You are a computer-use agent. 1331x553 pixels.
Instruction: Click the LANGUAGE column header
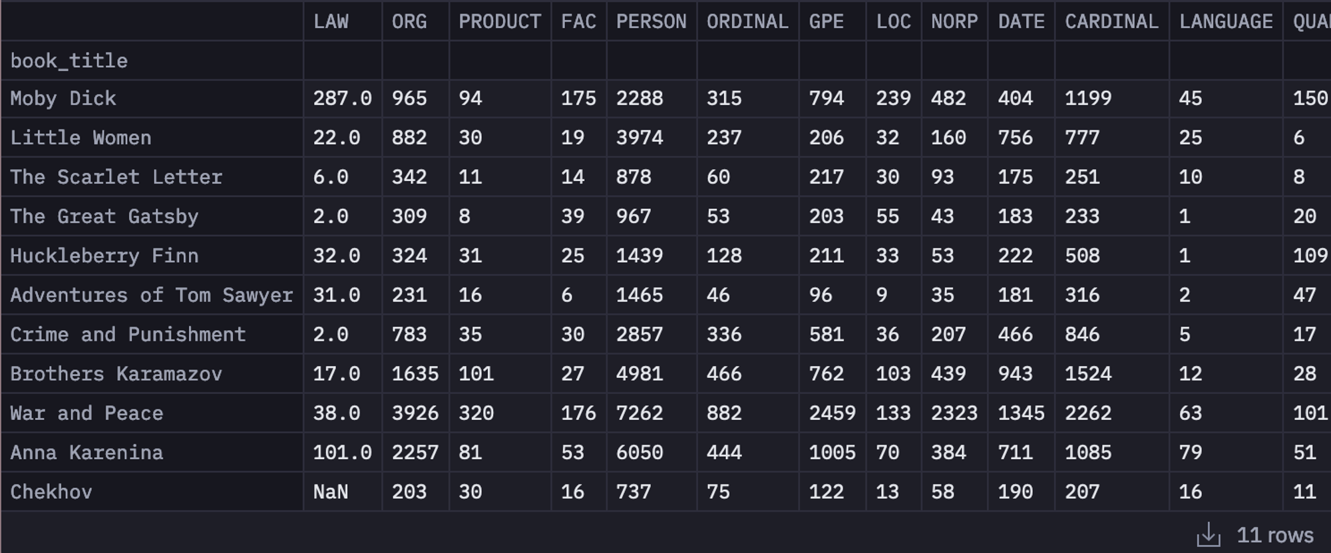(1226, 21)
